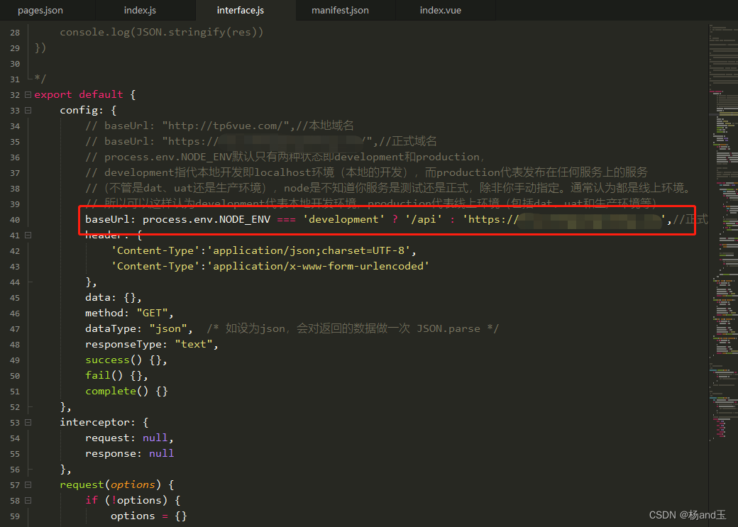Image resolution: width=738 pixels, height=527 pixels.
Task: Click the JSON.parse comment on line 47
Action: [352, 328]
